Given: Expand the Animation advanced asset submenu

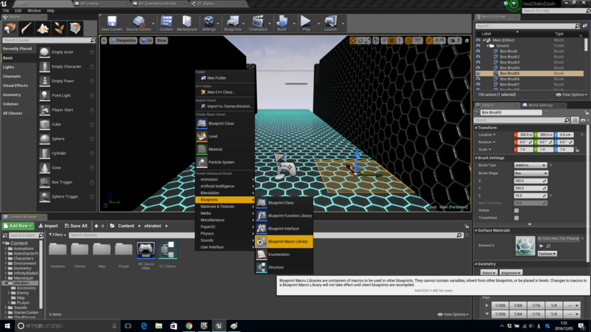Looking at the screenshot, I should (225, 179).
